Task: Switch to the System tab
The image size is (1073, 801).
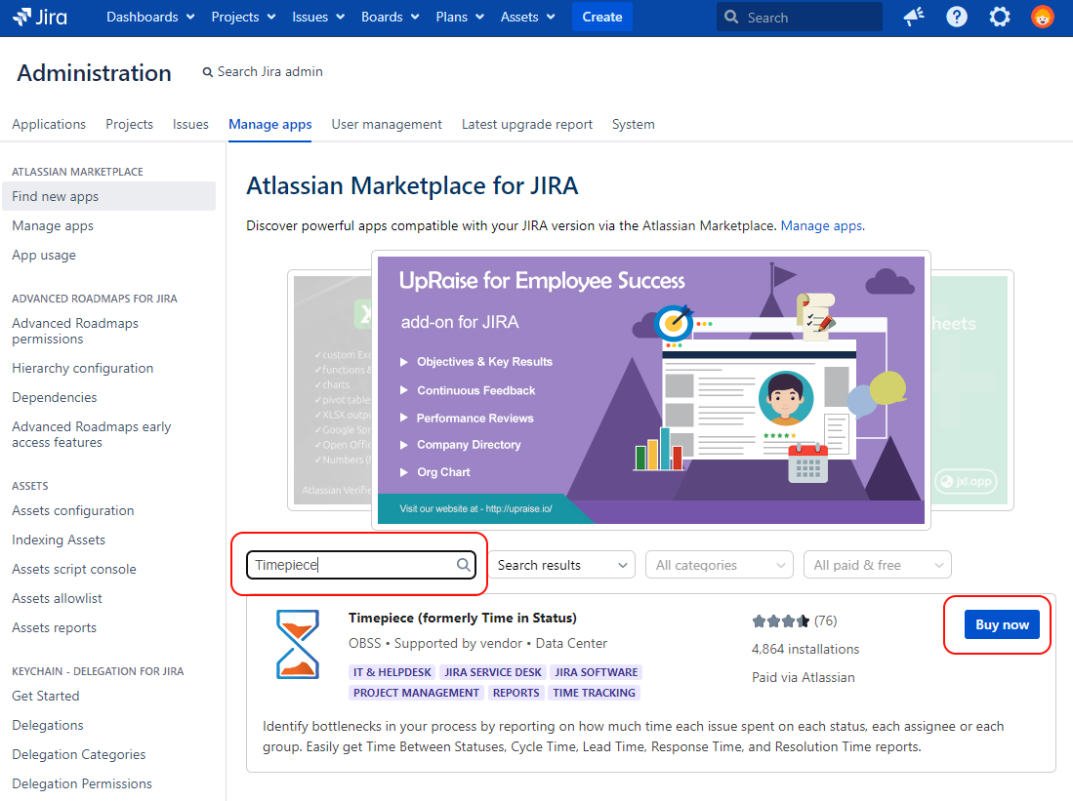Action: (633, 124)
